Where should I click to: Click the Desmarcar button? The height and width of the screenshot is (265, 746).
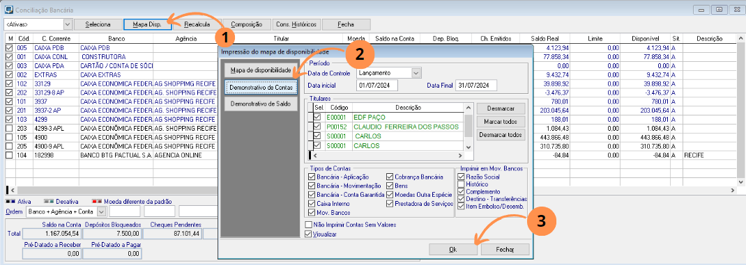point(501,109)
